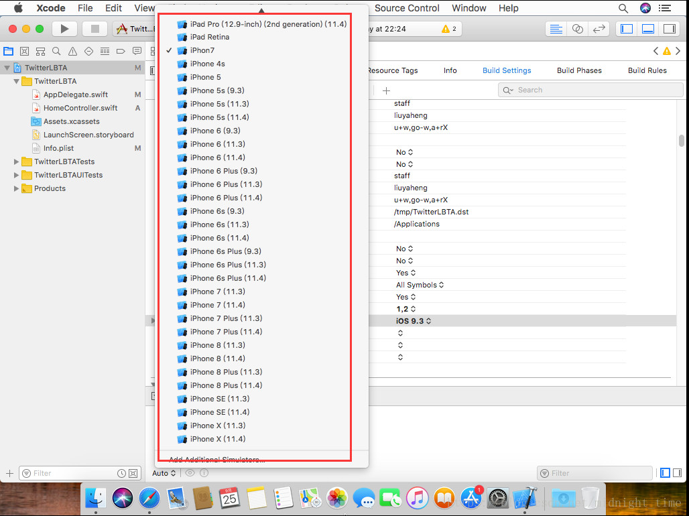Viewport: 689px width, 516px height.
Task: Expand the TwitterLBTATests folder
Action: (x=16, y=162)
